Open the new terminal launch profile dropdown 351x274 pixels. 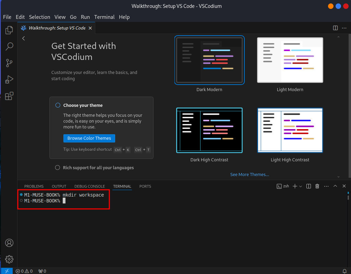301,186
